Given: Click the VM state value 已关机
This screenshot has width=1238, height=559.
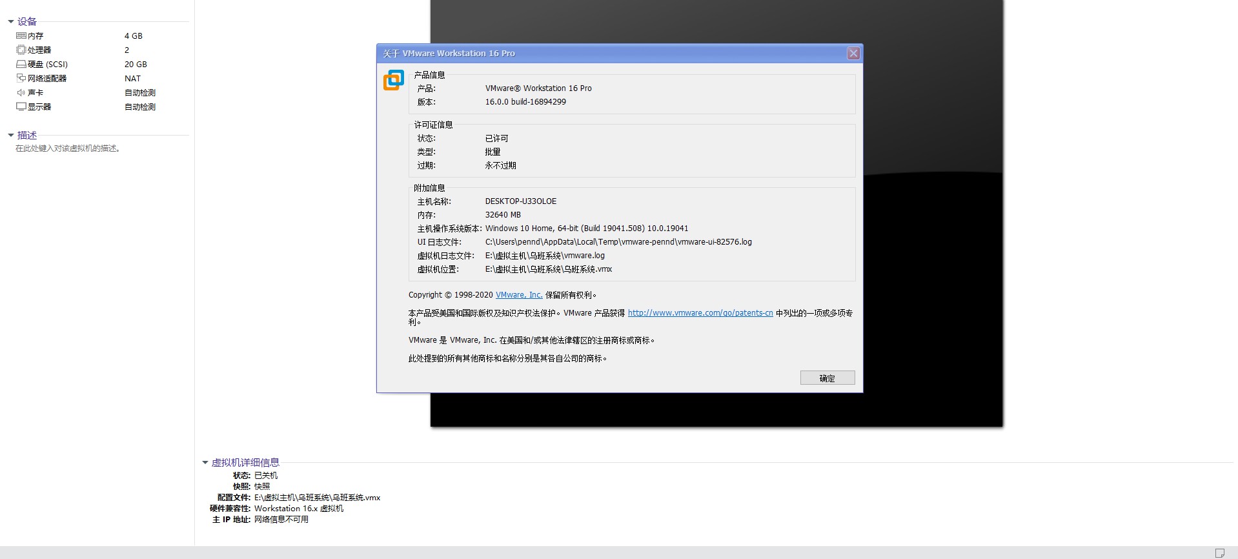Looking at the screenshot, I should click(266, 476).
